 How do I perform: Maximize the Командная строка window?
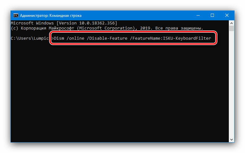pos(212,15)
